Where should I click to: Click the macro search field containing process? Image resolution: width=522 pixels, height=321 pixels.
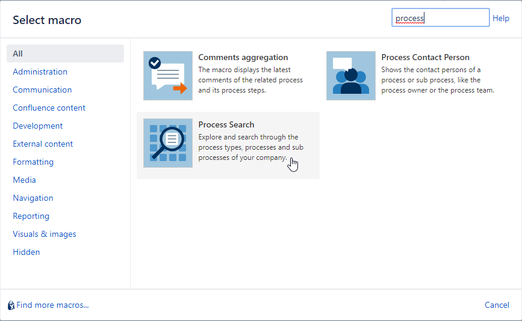[x=441, y=17]
